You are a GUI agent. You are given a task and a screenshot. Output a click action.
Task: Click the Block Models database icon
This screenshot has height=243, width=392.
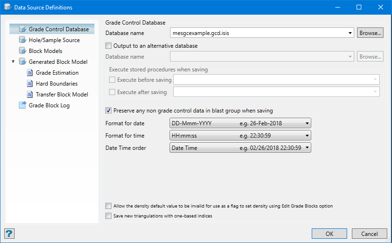pos(22,51)
